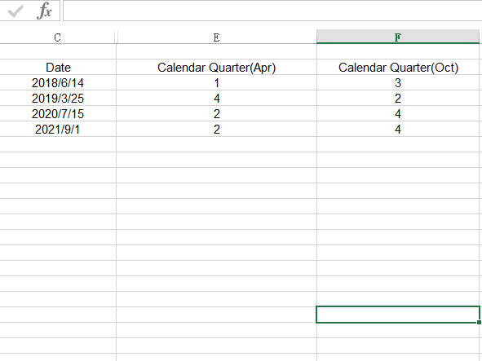Screen dimensions: 482x361
Task: Click Apr quarter value 1 for 2018/6/14
Action: tap(217, 82)
